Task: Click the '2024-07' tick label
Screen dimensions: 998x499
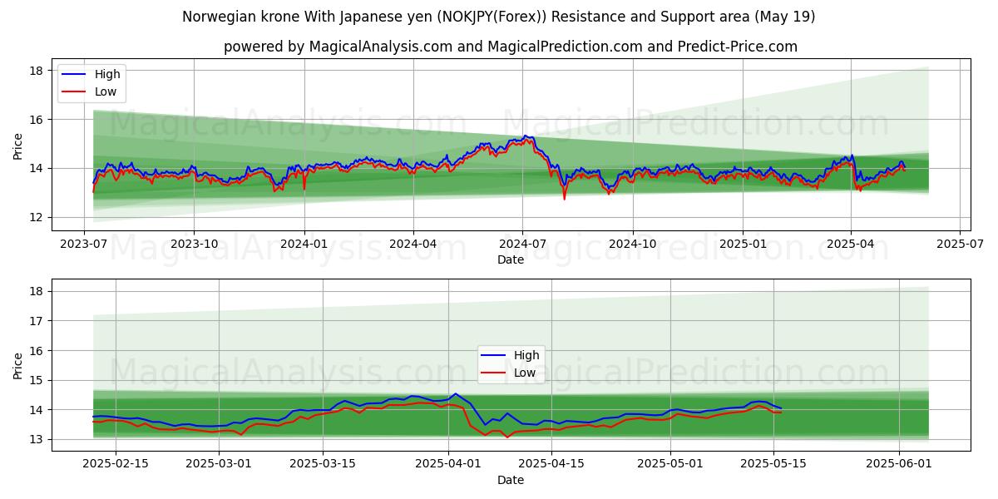Action: pyautogui.click(x=522, y=245)
